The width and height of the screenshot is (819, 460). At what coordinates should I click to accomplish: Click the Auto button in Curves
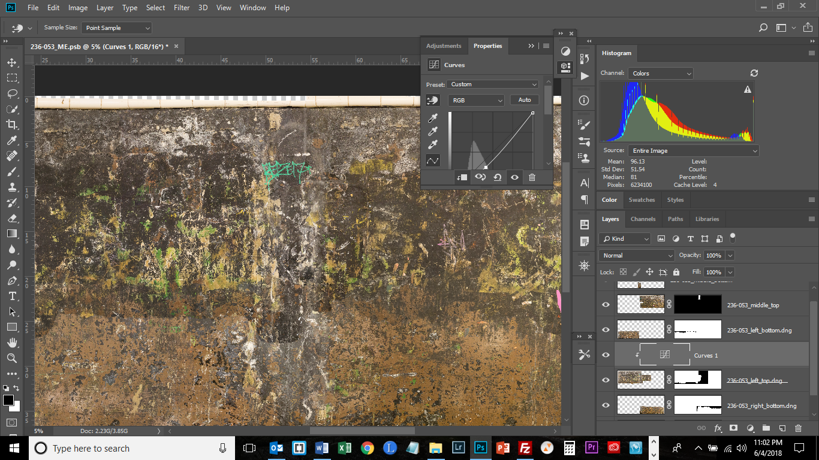coord(525,100)
